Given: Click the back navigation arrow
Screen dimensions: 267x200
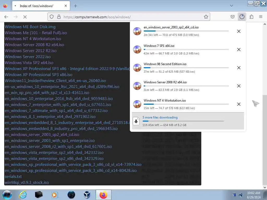Looking at the screenshot, I should click(x=6, y=17).
